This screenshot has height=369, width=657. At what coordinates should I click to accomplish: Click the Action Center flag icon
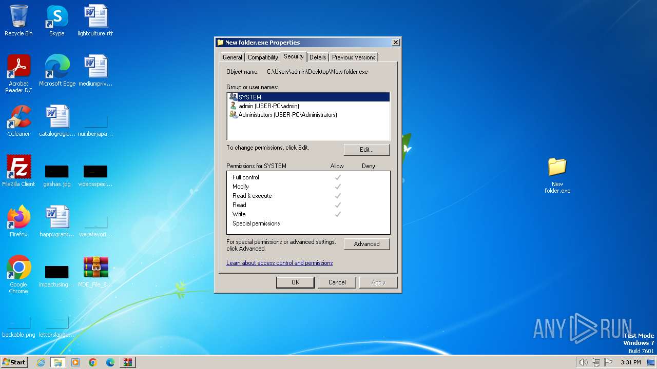pyautogui.click(x=609, y=362)
